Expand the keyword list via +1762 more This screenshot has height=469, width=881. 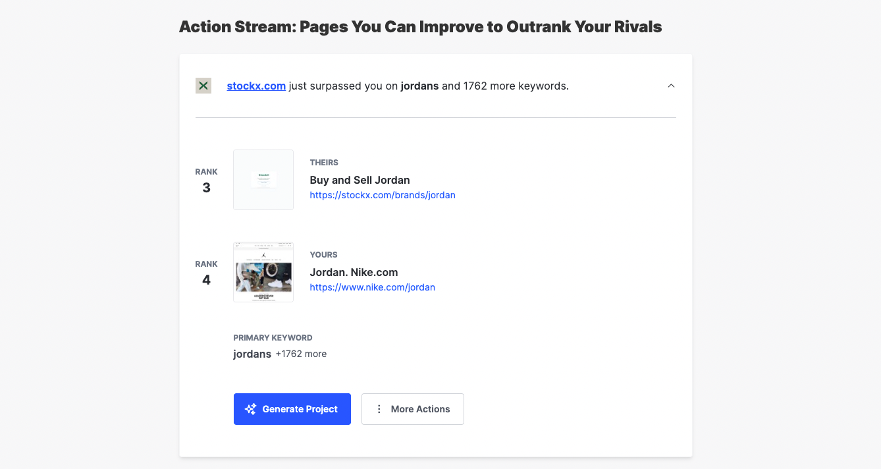[301, 354]
